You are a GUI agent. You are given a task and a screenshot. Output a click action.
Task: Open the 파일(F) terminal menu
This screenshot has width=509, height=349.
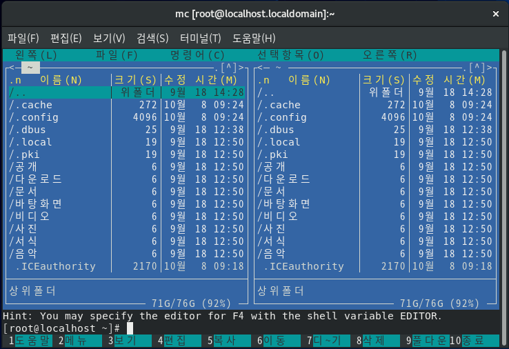tap(23, 39)
